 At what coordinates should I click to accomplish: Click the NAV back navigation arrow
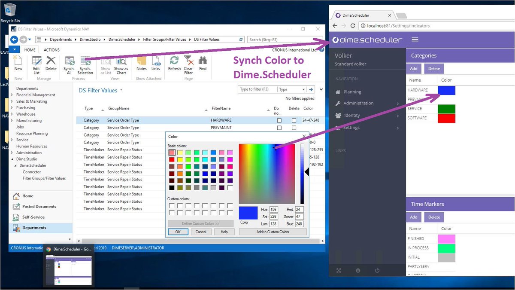[14, 40]
